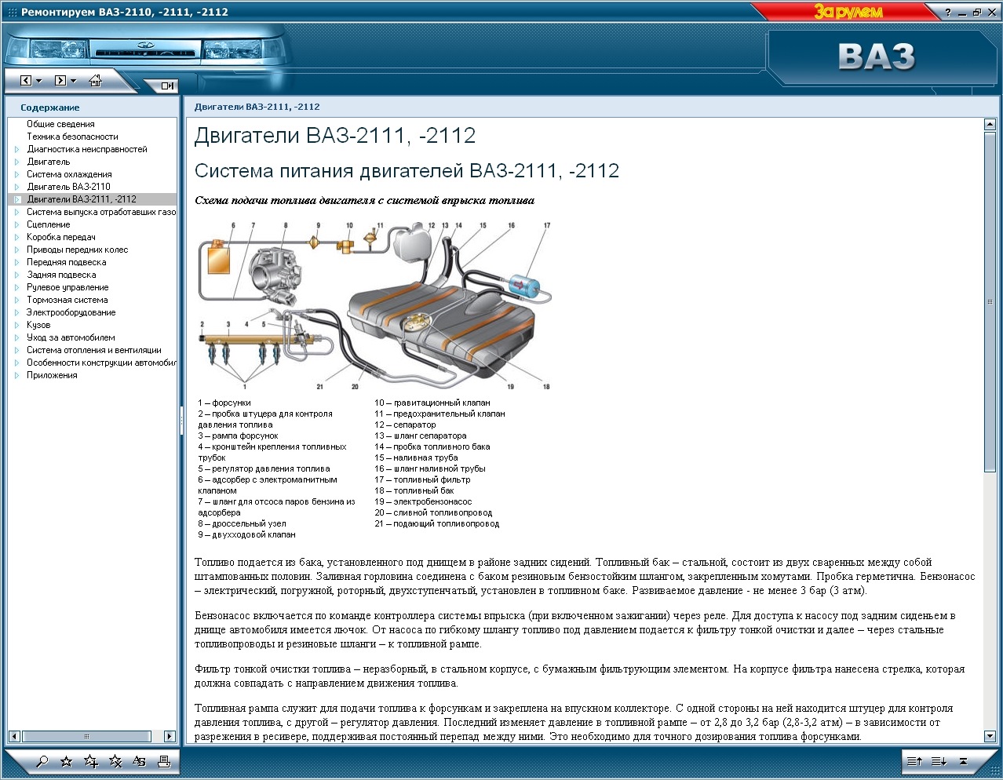Click the list-with-down-arrow icon at bottom right

pos(939,761)
